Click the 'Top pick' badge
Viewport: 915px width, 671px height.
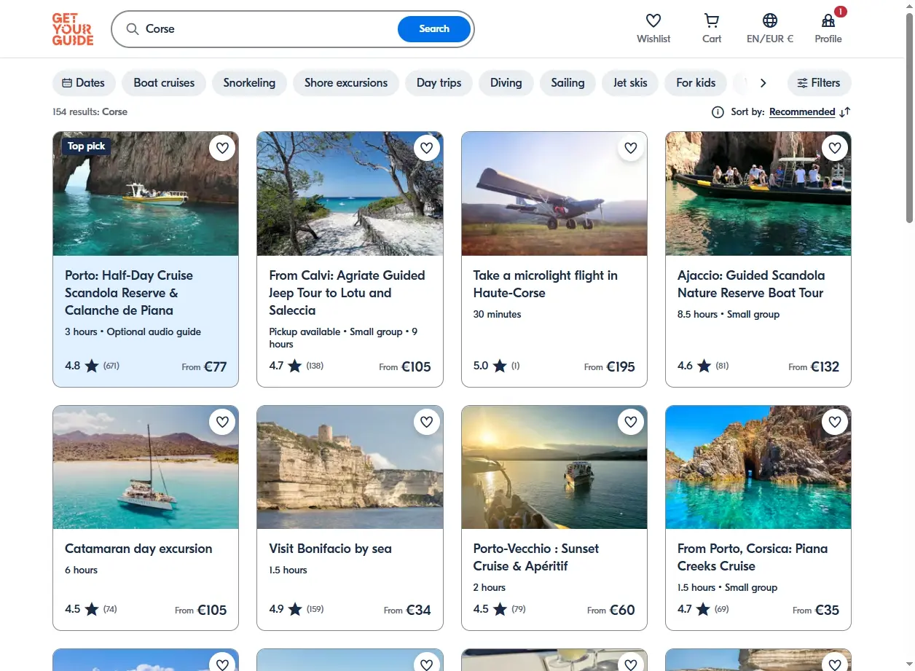pos(86,146)
